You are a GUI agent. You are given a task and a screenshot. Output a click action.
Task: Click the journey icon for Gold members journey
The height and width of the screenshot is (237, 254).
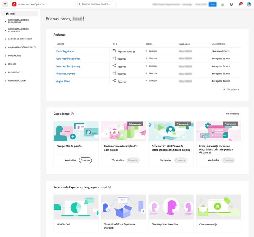pos(114,58)
